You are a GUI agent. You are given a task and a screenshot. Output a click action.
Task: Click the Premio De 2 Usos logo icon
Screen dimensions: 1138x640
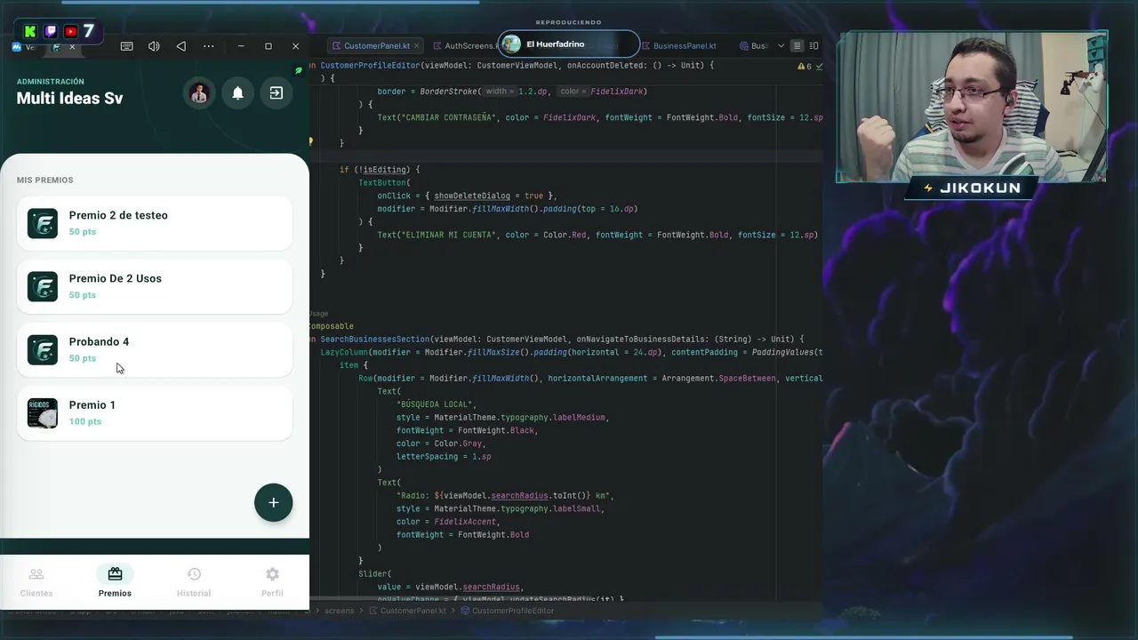43,286
